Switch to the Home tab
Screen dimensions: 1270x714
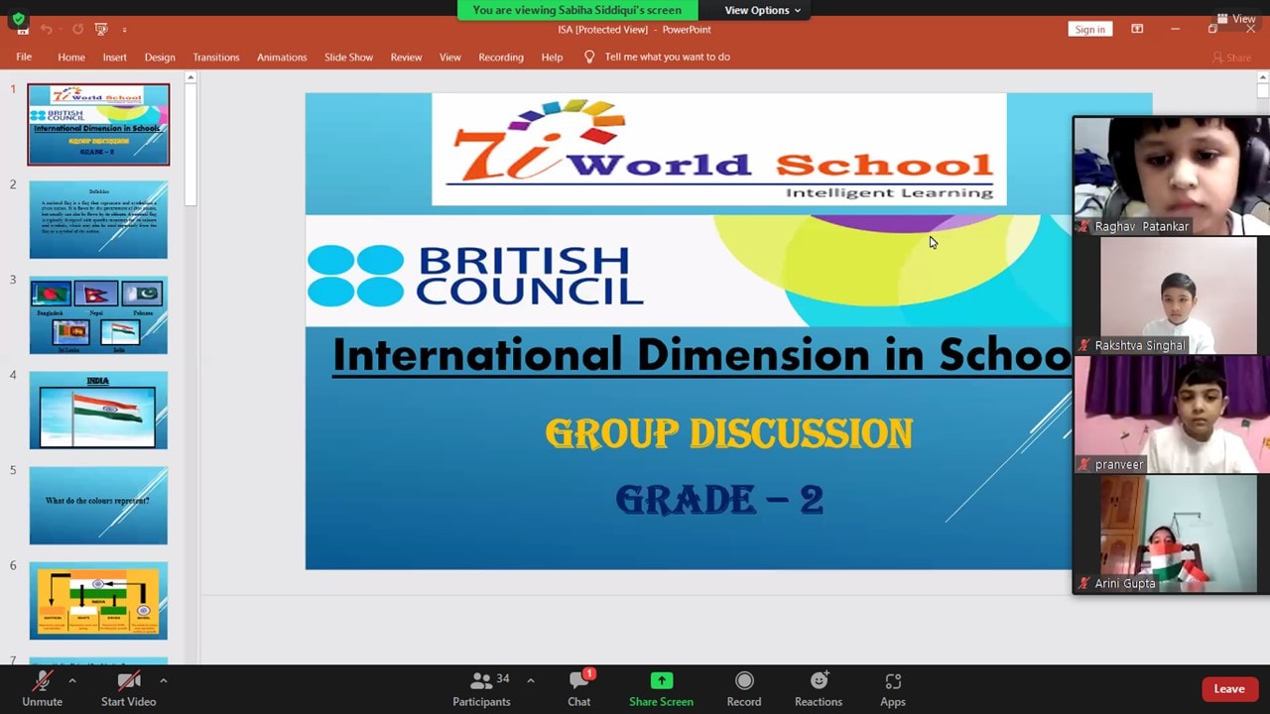[x=71, y=57]
